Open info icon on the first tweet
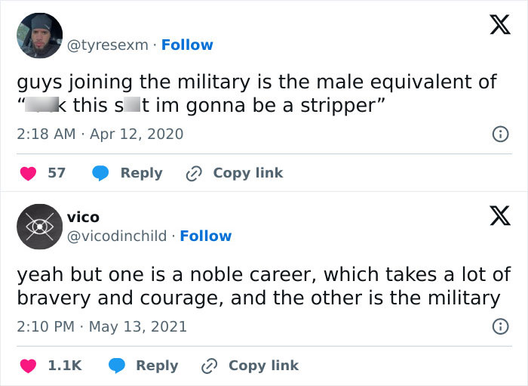Viewport: 528px width, 386px height. tap(499, 134)
